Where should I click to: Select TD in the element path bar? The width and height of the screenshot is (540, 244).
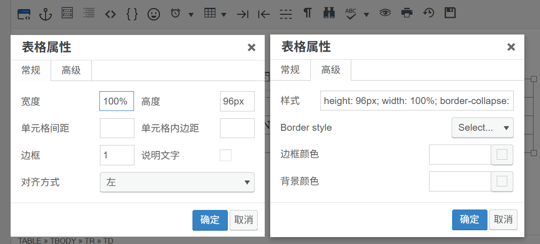[108, 241]
